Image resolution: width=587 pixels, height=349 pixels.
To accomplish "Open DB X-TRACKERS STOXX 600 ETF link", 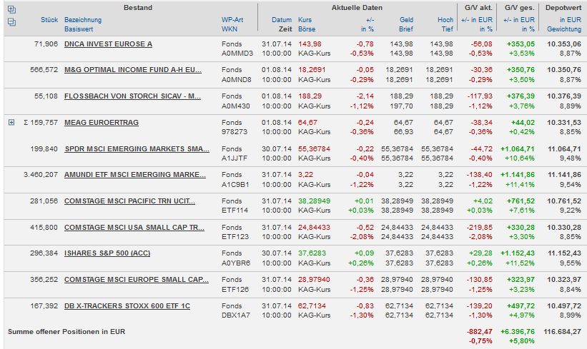I will point(127,305).
